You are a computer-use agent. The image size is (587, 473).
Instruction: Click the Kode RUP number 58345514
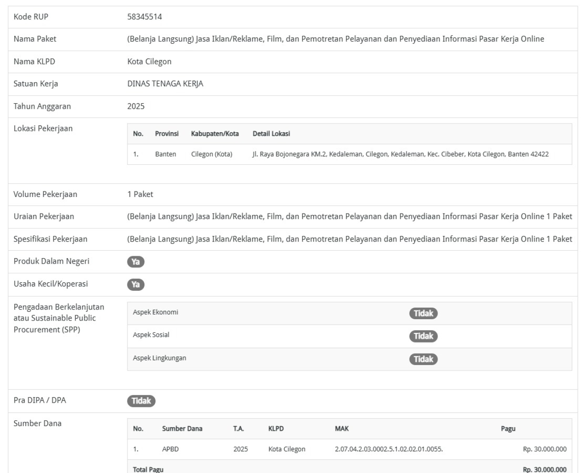tap(144, 17)
